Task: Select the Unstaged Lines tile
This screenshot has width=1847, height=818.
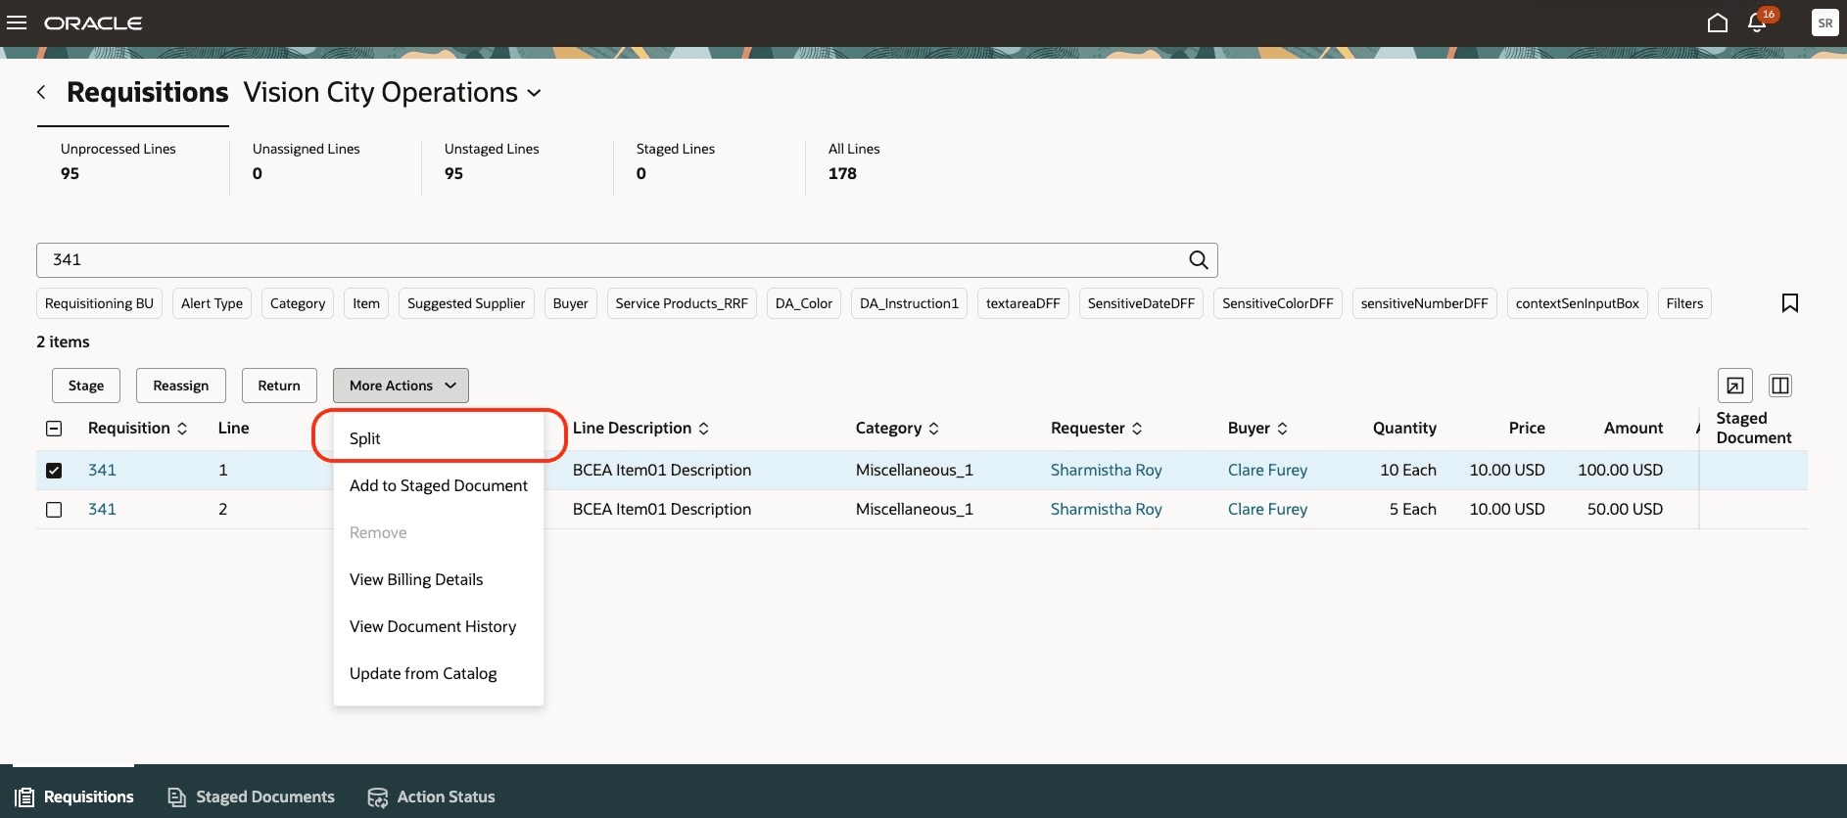Action: 517,161
